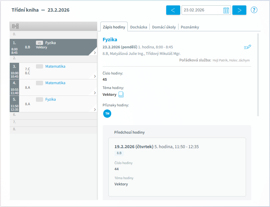270x207 pixels.
Task: Switch to the Docházka tab
Action: pos(139,27)
